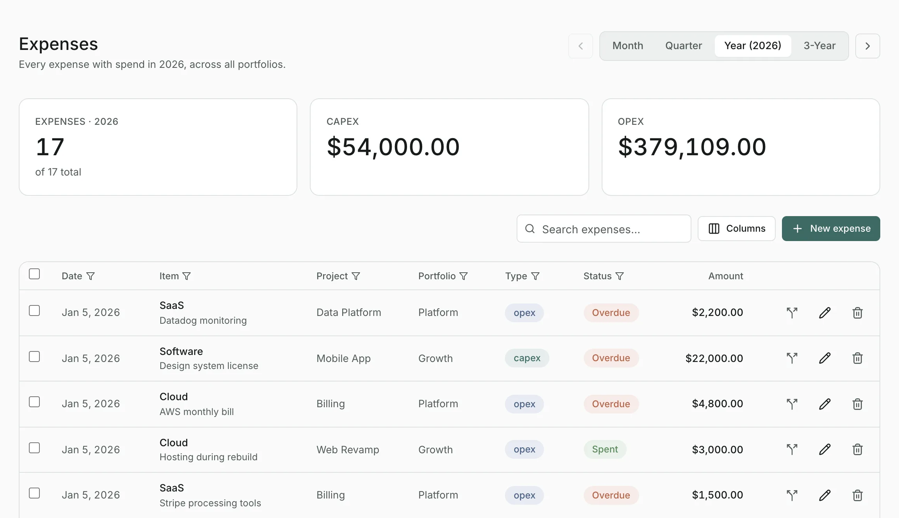Viewport: 899px width, 518px height.
Task: Open the Status column filter
Action: click(620, 276)
